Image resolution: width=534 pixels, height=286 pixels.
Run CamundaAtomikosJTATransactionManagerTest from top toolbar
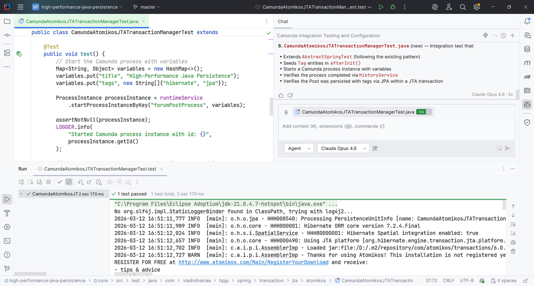(381, 7)
